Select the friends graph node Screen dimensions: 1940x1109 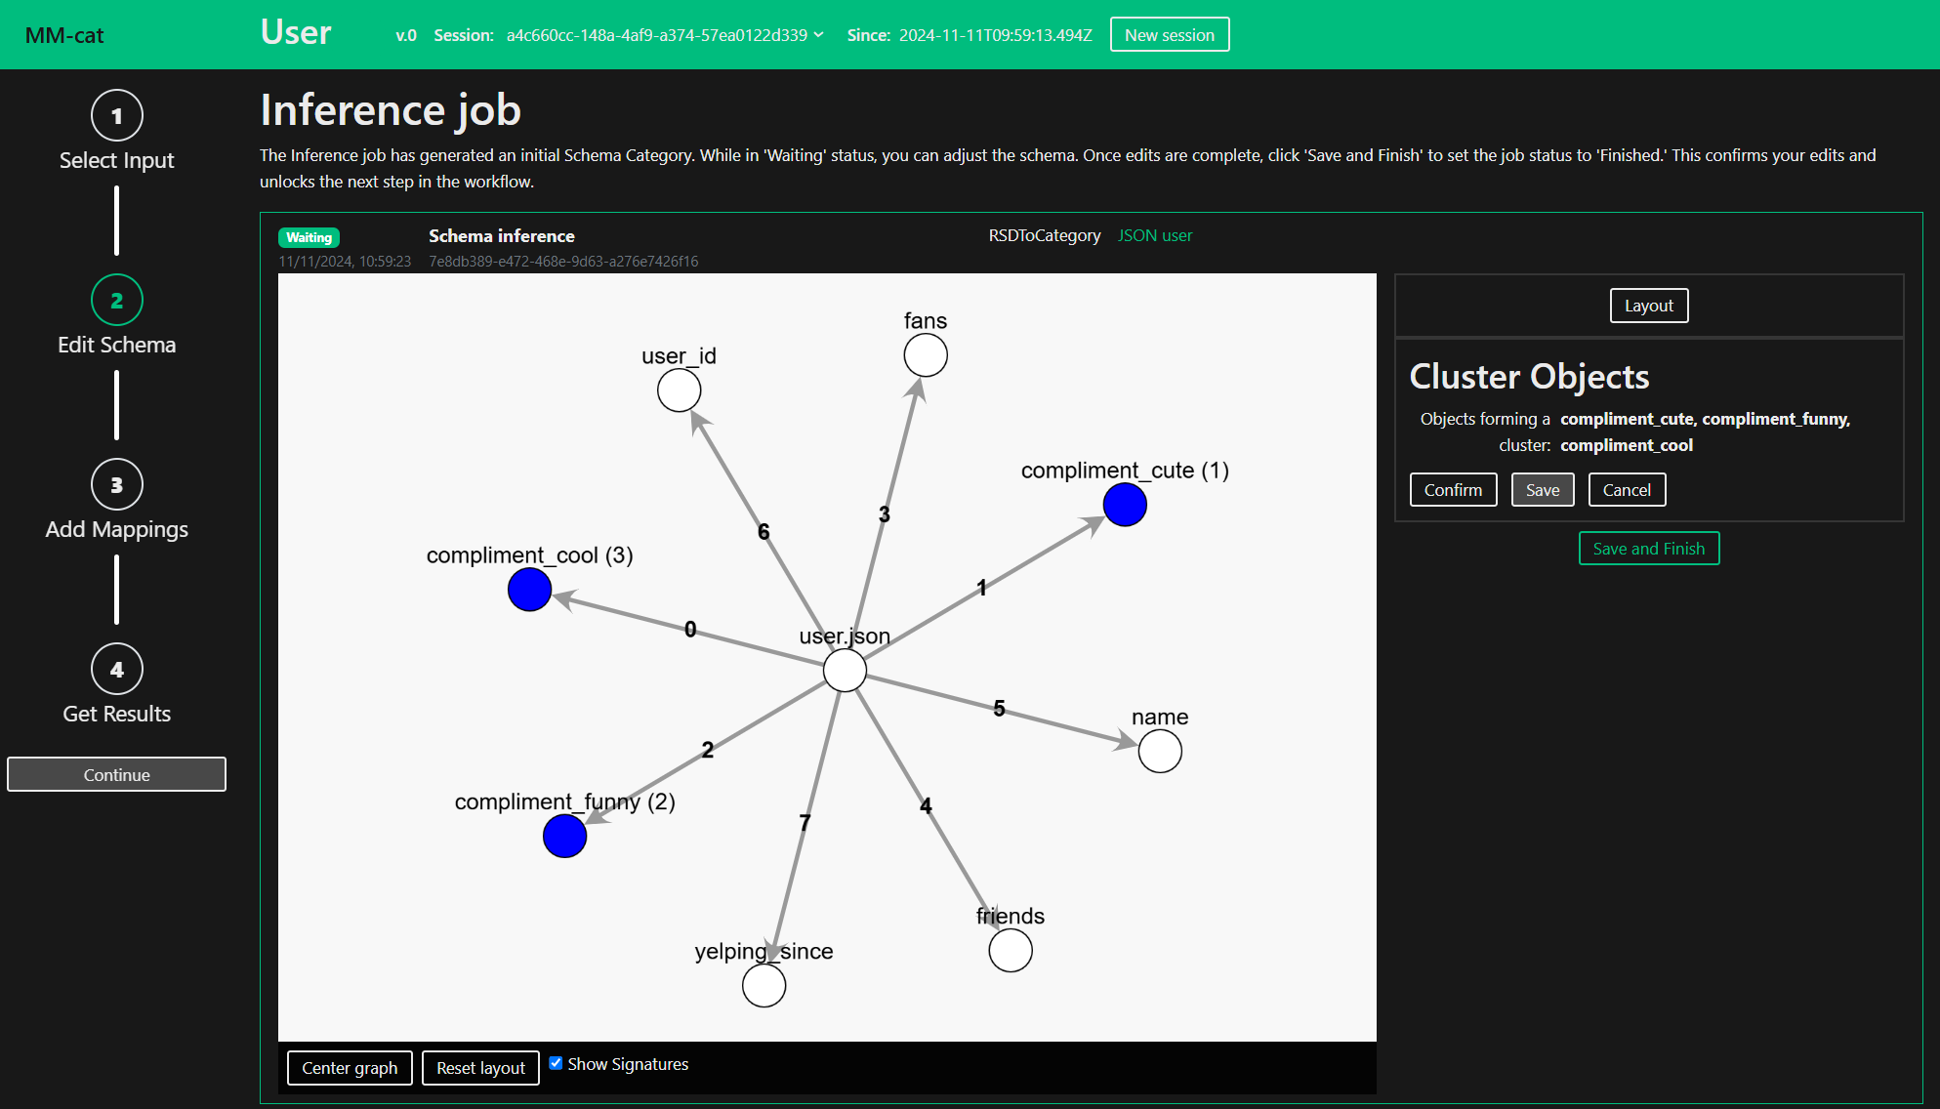point(1011,951)
